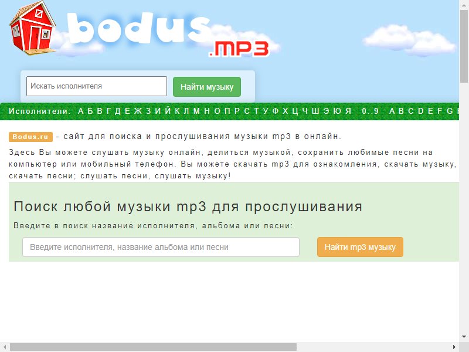Click the vertical scrollbar down arrow
This screenshot has height=352, width=469.
pyautogui.click(x=464, y=336)
